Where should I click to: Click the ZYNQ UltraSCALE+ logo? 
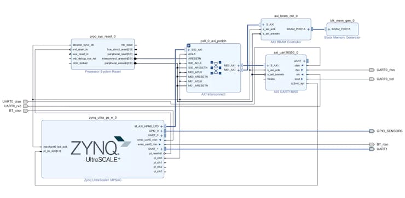(x=101, y=149)
